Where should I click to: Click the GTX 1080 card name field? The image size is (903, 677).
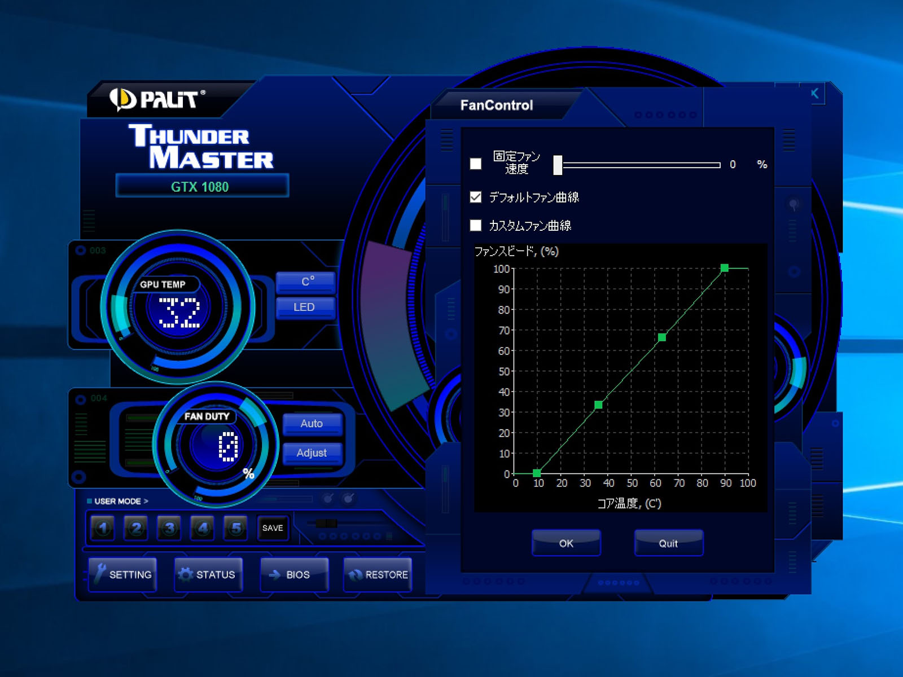coord(202,186)
